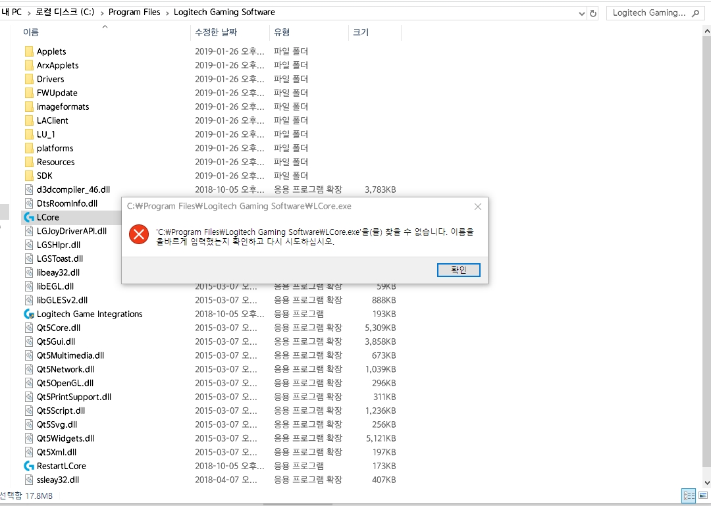The width and height of the screenshot is (711, 506).
Task: Select the Qt5Svg.dll file name
Action: tap(57, 425)
